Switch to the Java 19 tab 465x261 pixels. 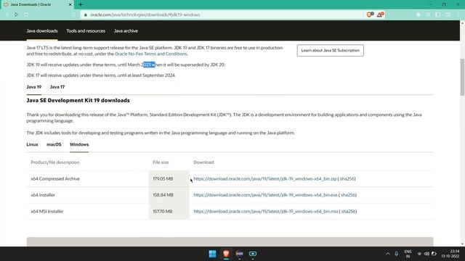coord(34,87)
